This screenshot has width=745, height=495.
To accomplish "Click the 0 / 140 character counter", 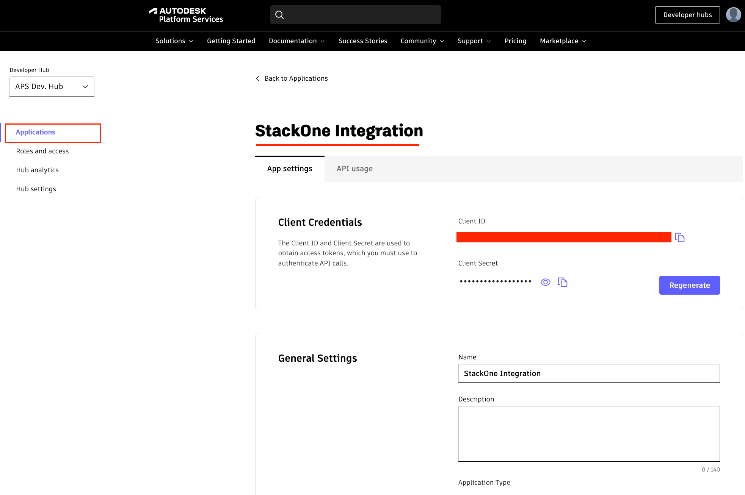I will (x=710, y=470).
